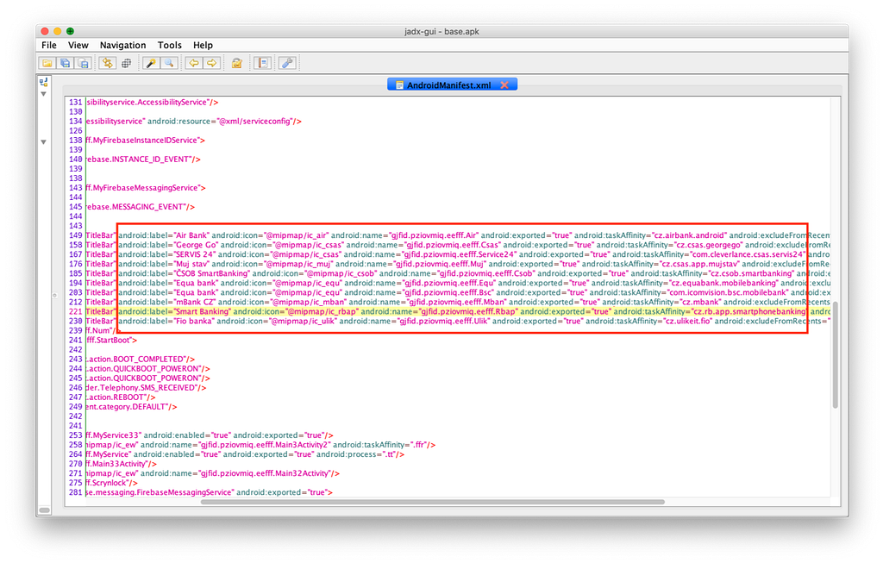883x563 pixels.
Task: Open the Log viewer icon
Action: pyautogui.click(x=262, y=63)
